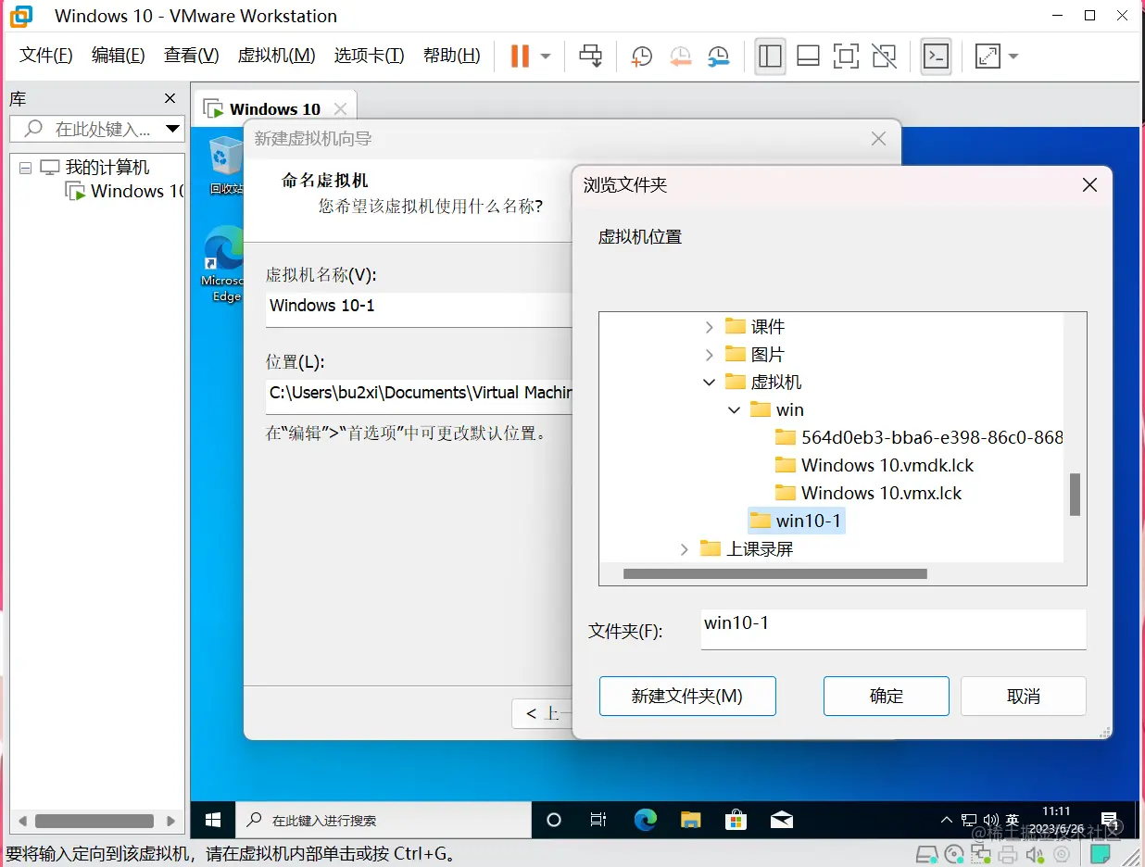Expand the 上课录屏 folder

pyautogui.click(x=685, y=549)
